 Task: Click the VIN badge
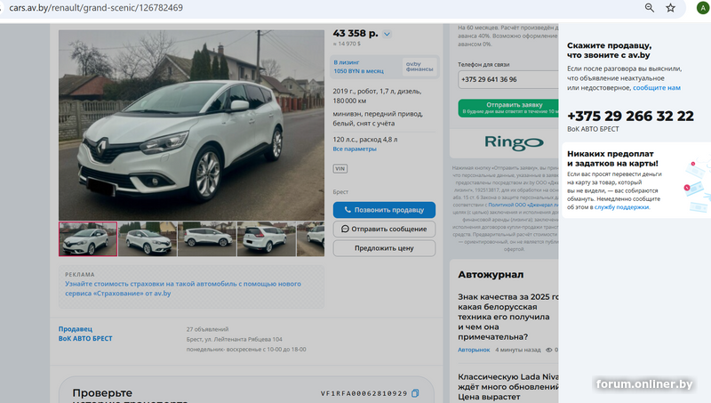(340, 168)
